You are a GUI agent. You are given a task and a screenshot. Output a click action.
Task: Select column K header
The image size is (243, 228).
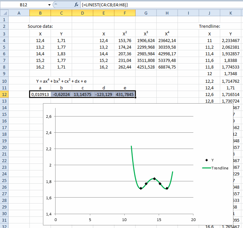click(231, 13)
